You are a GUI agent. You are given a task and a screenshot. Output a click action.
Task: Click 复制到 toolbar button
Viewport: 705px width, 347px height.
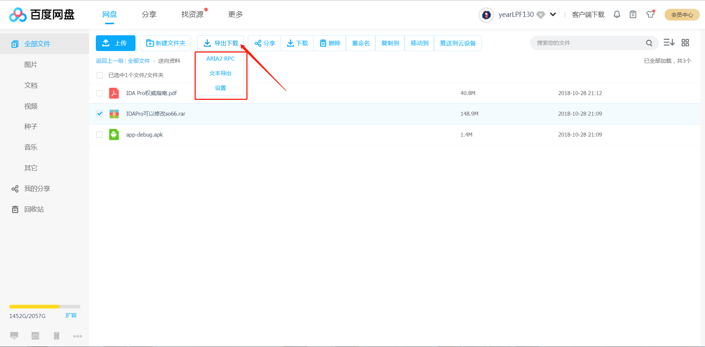[x=390, y=43]
